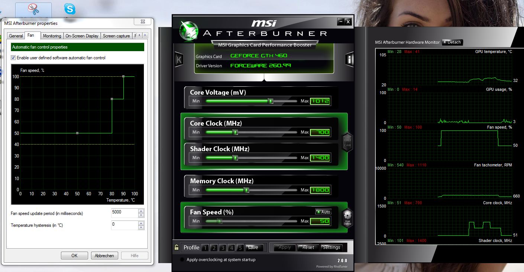Click the GPU temperature graph in monitor
Image resolution: width=524 pixels, height=272 pixels.
[x=449, y=70]
